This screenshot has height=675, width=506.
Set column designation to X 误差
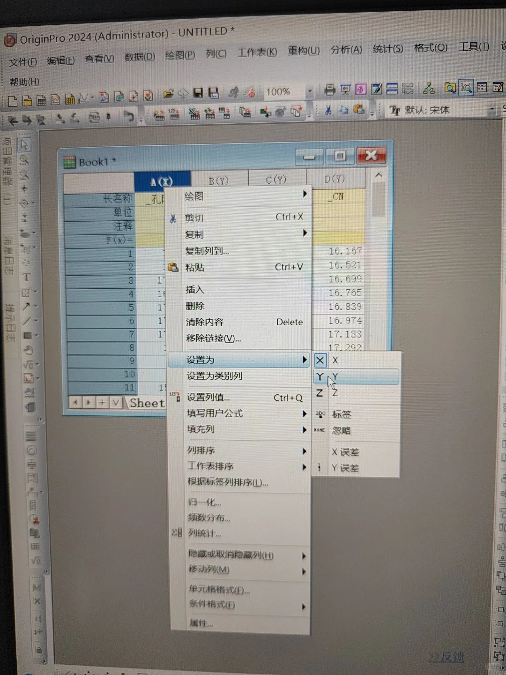pyautogui.click(x=356, y=452)
